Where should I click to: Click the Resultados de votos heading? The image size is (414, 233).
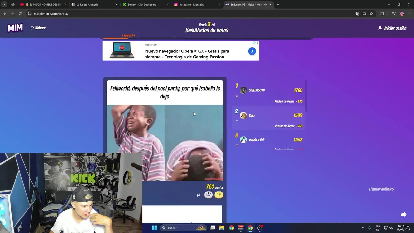pyautogui.click(x=207, y=30)
